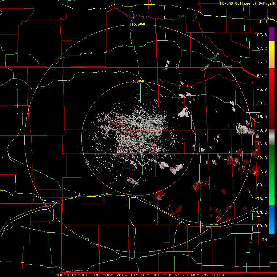Pick the gray near-zero segment of the color bar
The width and height of the screenshot is (277, 277).
[x=272, y=137]
